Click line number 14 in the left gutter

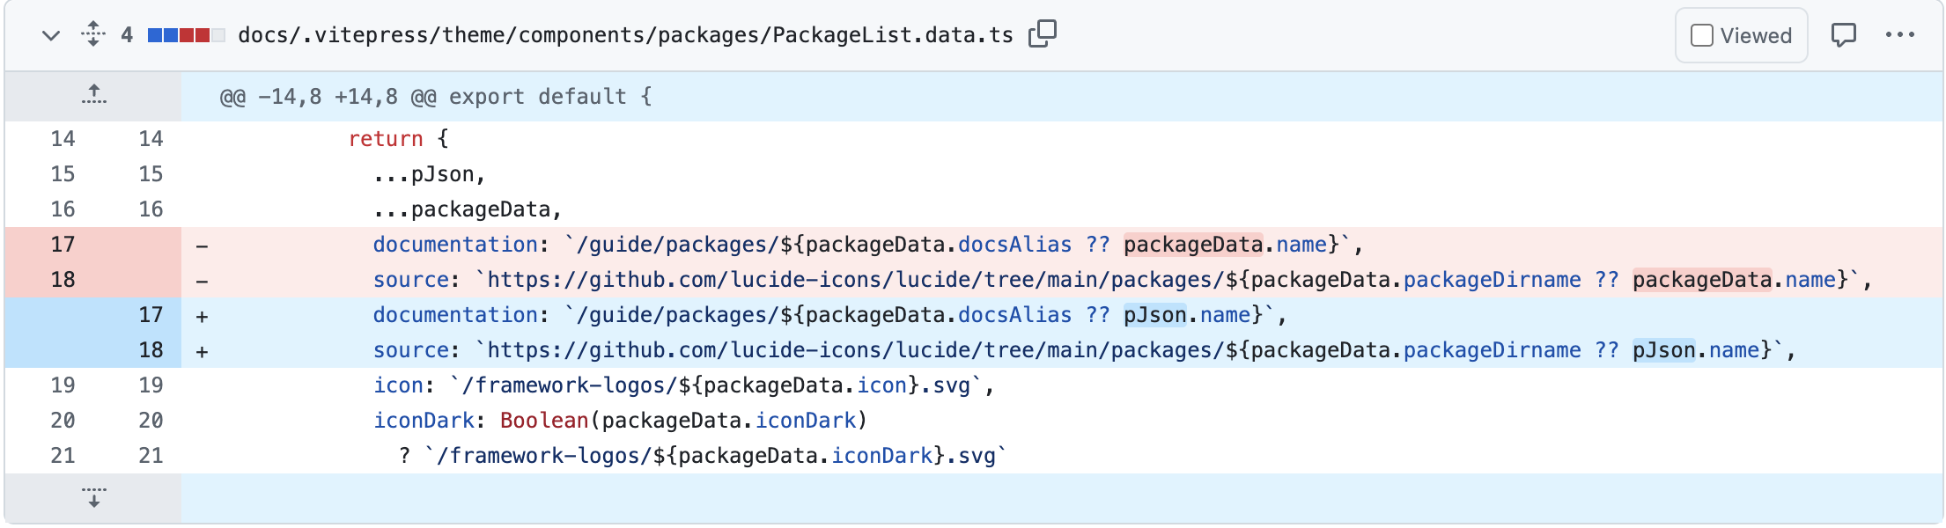tap(63, 139)
